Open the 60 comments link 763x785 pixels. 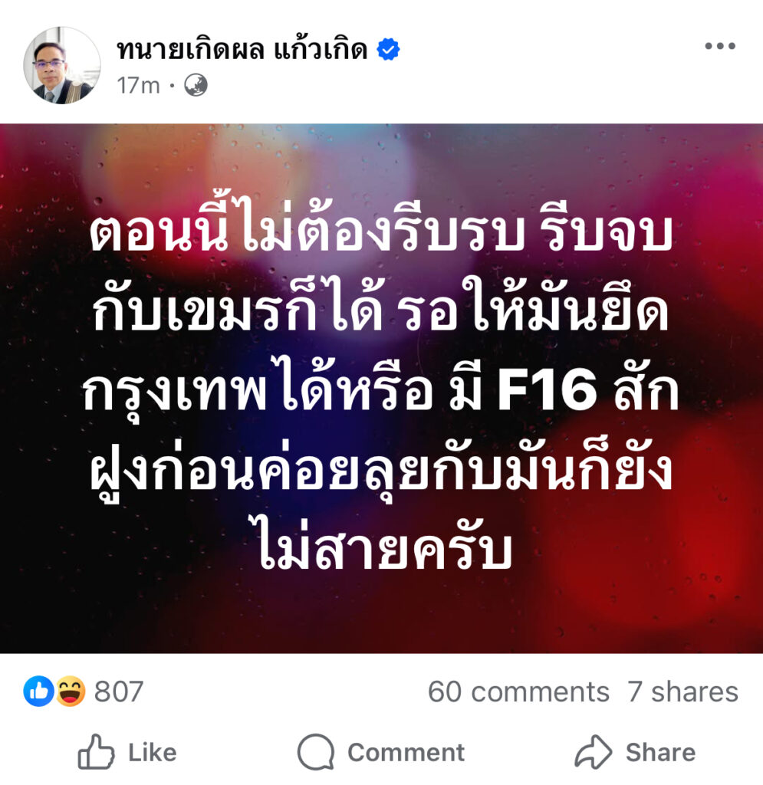click(518, 692)
